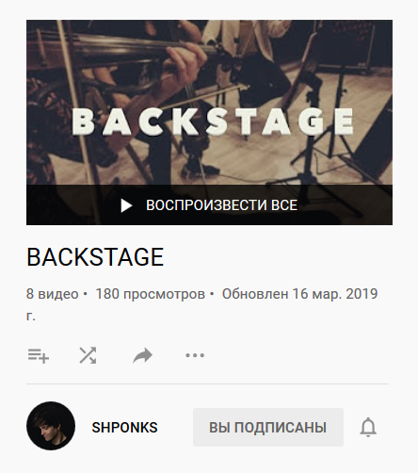Share the playlist via arrow icon

point(142,355)
